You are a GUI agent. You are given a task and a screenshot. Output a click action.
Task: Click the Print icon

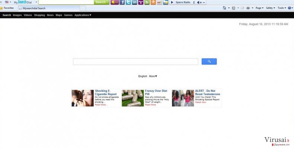[248, 8]
